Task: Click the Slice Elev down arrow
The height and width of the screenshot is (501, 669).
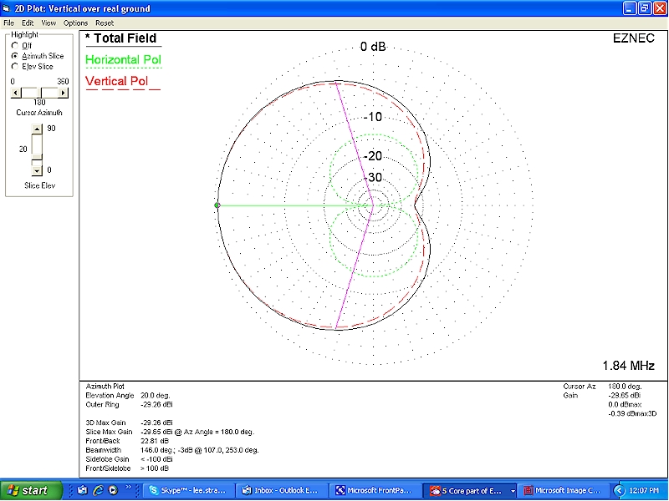Action: [36, 170]
